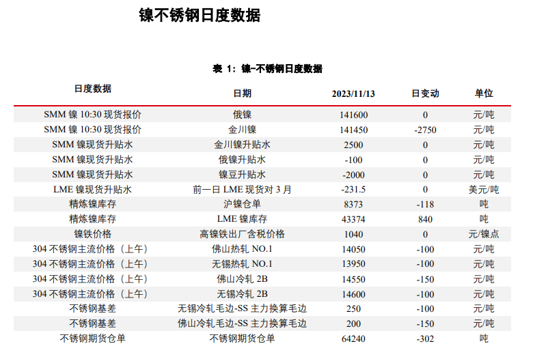The height and width of the screenshot is (346, 533).
Task: Click the 日度数据 column header
Action: click(92, 89)
